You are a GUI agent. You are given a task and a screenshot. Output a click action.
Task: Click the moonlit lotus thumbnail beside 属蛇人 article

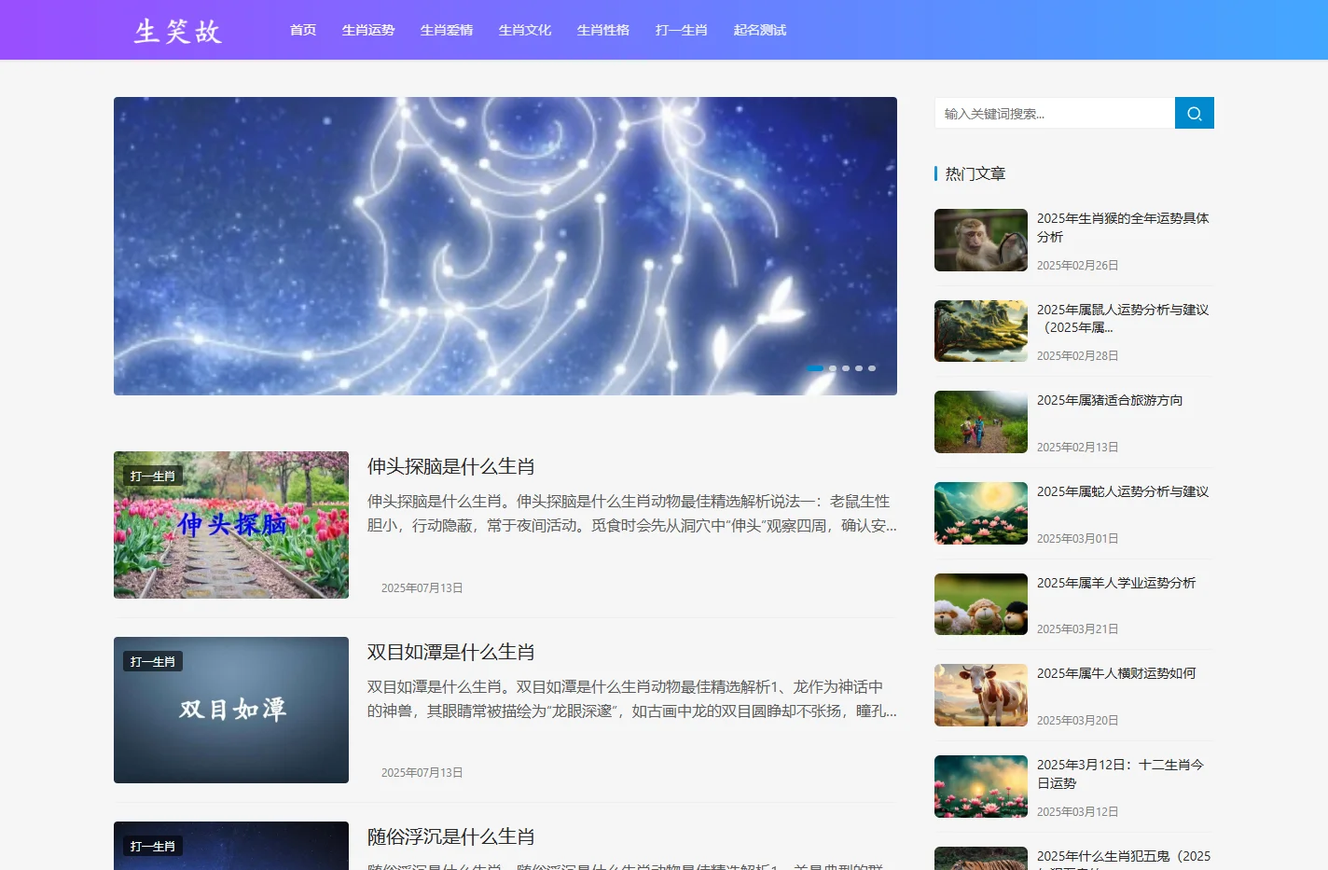click(981, 513)
